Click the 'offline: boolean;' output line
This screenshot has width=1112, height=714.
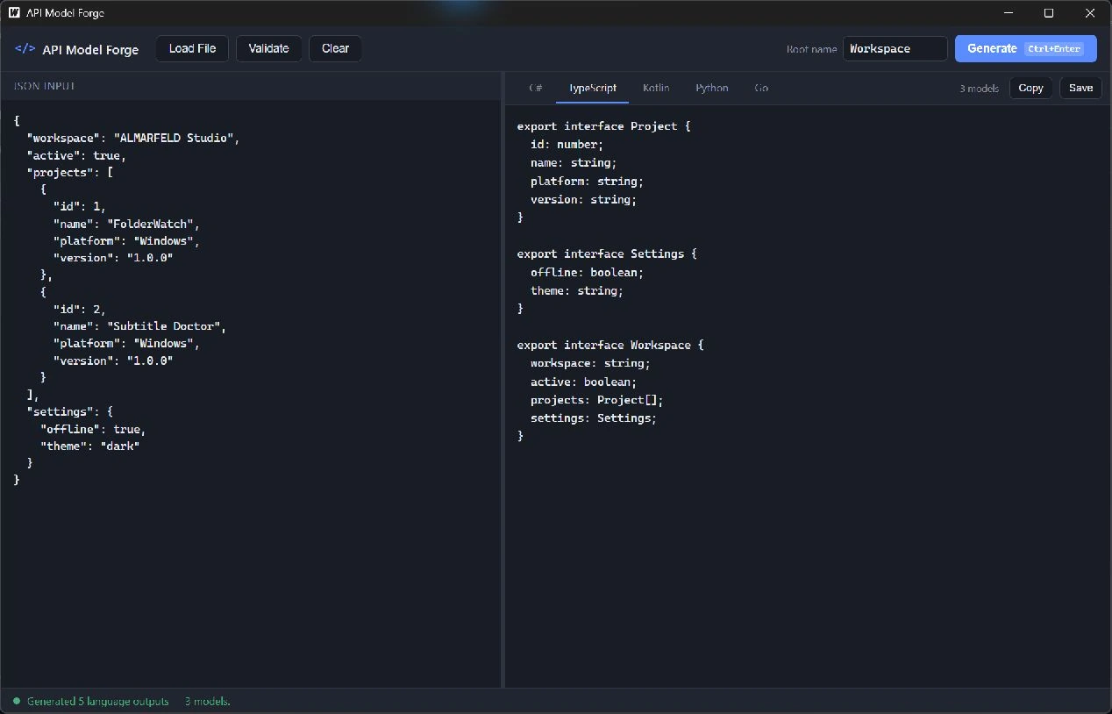tap(588, 272)
